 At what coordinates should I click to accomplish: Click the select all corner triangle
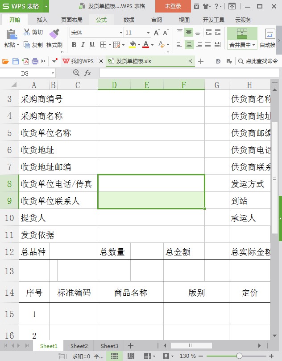14,85
